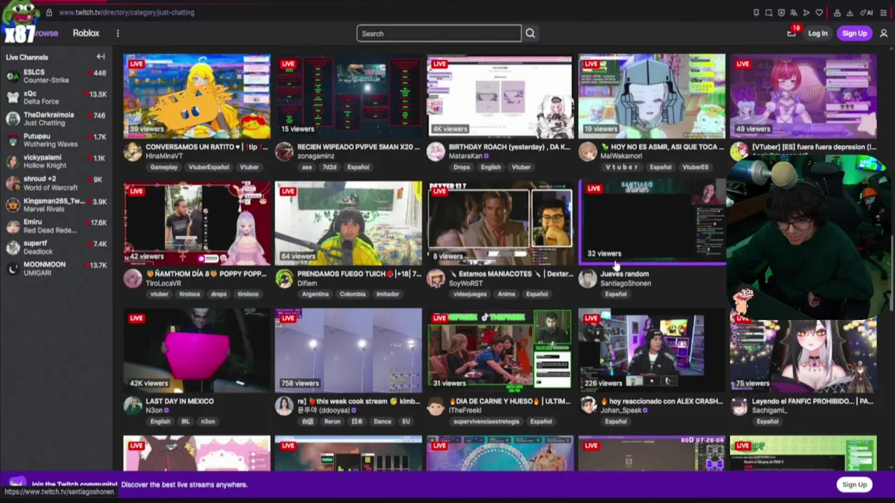The image size is (895, 503).
Task: Open the Browse tab
Action: coord(46,34)
